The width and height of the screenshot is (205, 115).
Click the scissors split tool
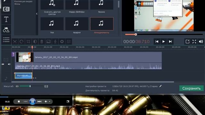click(15, 42)
